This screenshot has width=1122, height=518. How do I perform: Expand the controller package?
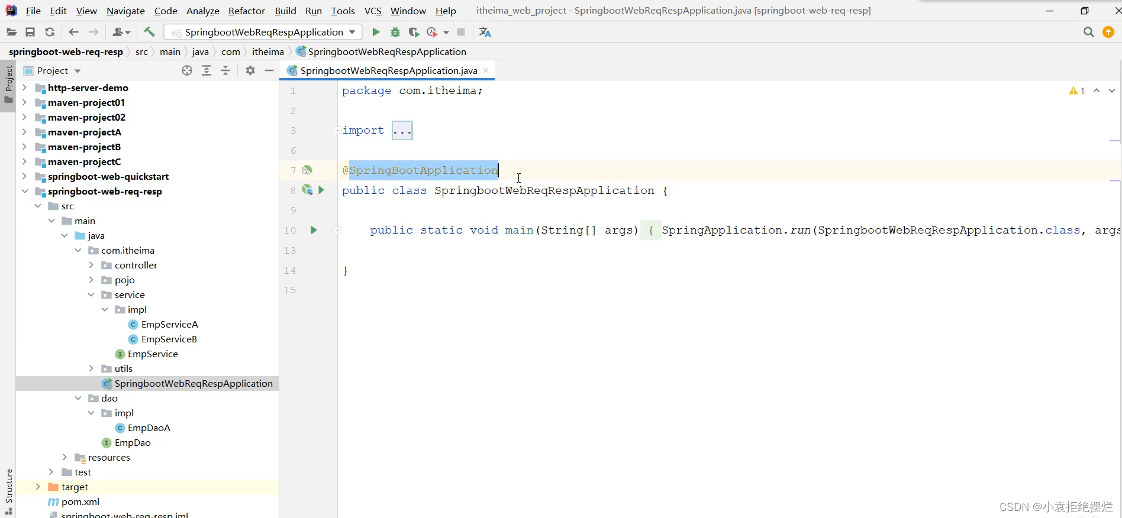click(x=91, y=265)
